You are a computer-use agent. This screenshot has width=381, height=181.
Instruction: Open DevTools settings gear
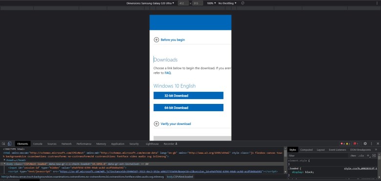pos(365,143)
